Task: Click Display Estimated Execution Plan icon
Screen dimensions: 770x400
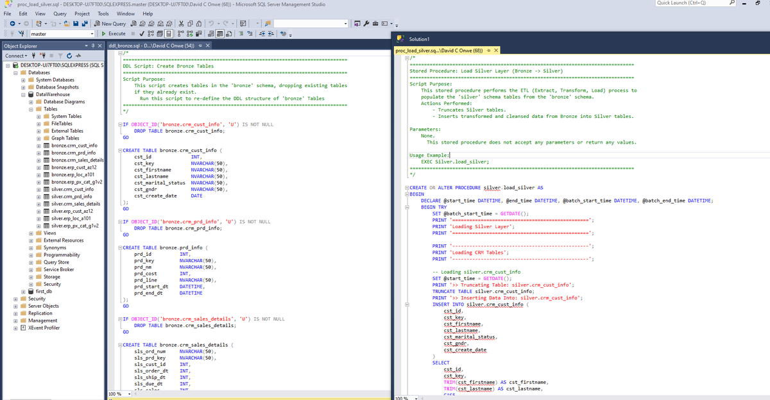Action: coord(151,33)
